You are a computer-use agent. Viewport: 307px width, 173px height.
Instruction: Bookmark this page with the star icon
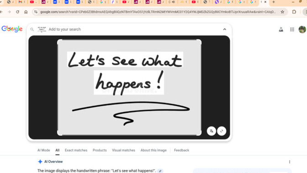click(x=282, y=12)
